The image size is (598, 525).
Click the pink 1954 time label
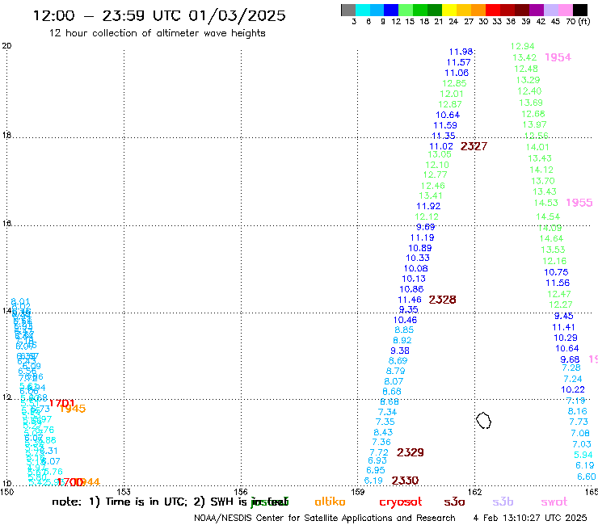558,57
